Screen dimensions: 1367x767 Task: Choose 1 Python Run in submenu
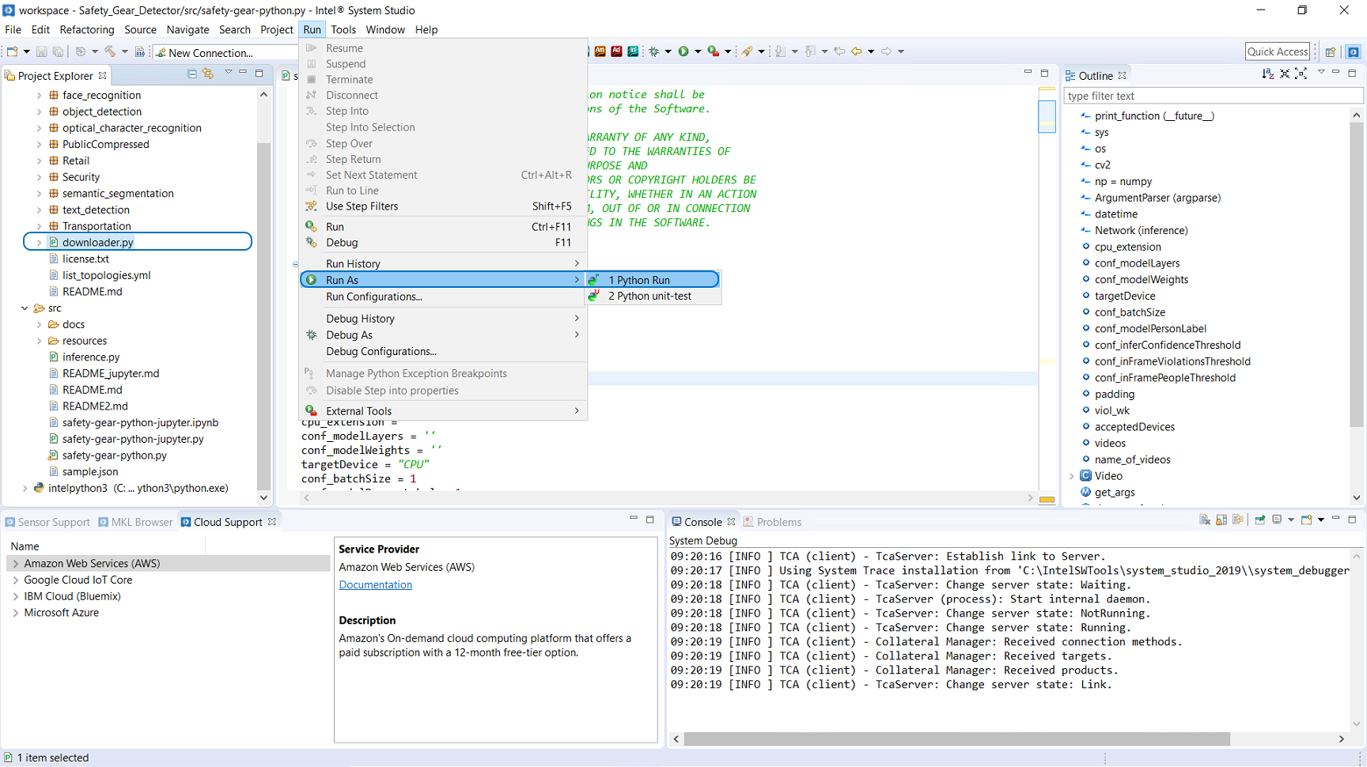(x=653, y=280)
